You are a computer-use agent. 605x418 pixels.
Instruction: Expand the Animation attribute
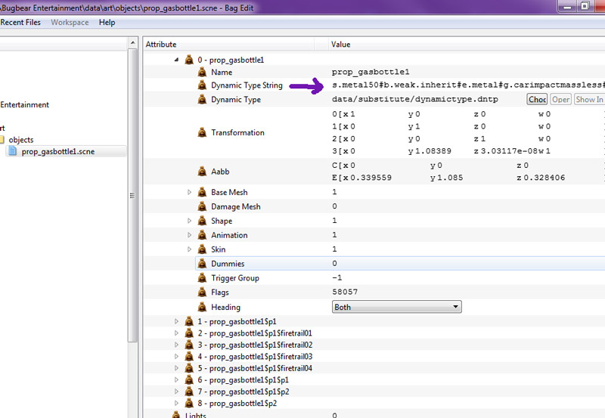[189, 235]
